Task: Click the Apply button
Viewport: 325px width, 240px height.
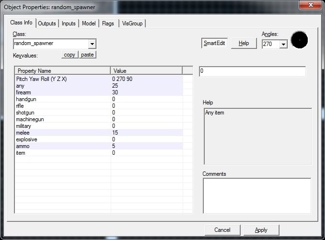Action: coord(261,230)
